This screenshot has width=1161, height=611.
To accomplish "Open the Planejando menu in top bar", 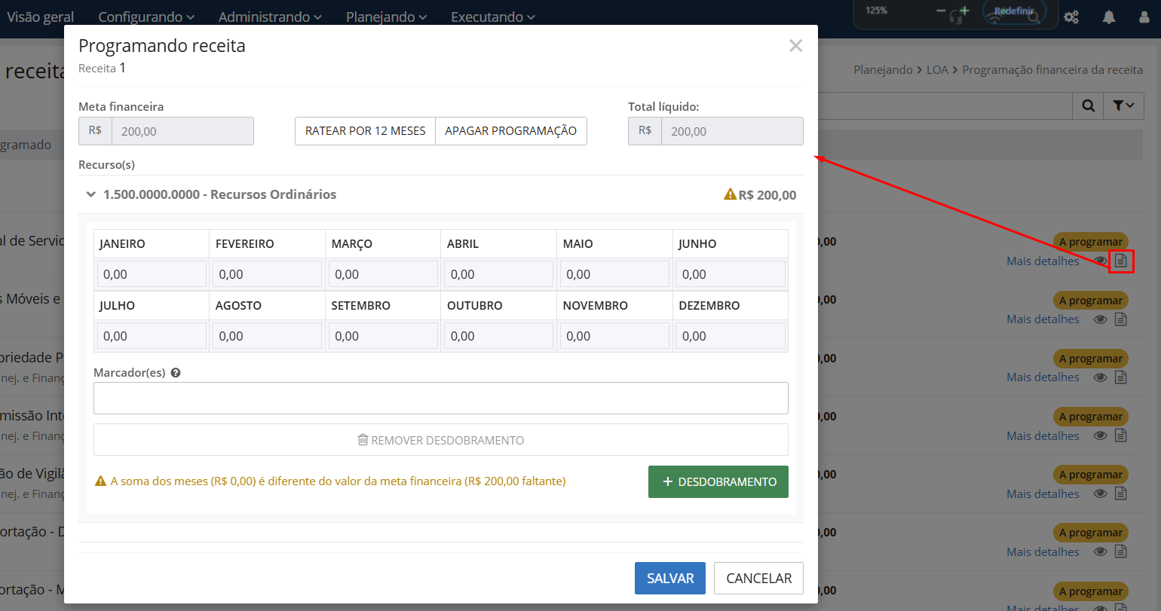I will click(386, 17).
